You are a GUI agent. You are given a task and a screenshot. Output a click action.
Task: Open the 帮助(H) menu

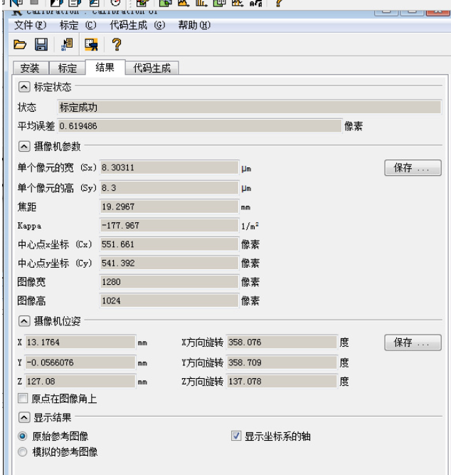coord(194,25)
